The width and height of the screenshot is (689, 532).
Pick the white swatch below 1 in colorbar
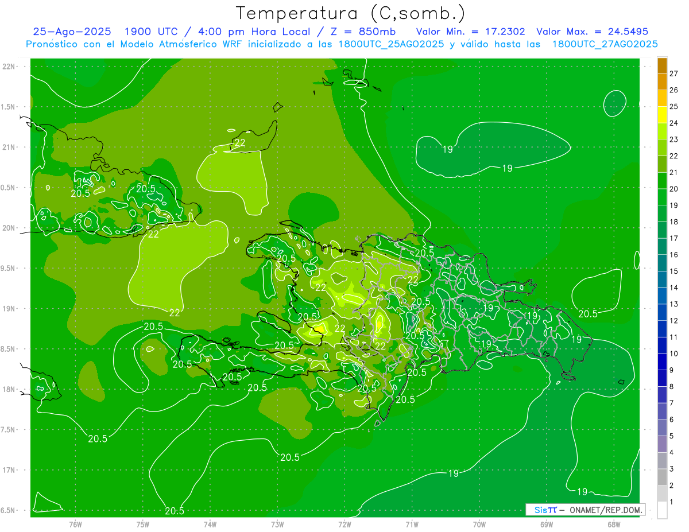[662, 510]
